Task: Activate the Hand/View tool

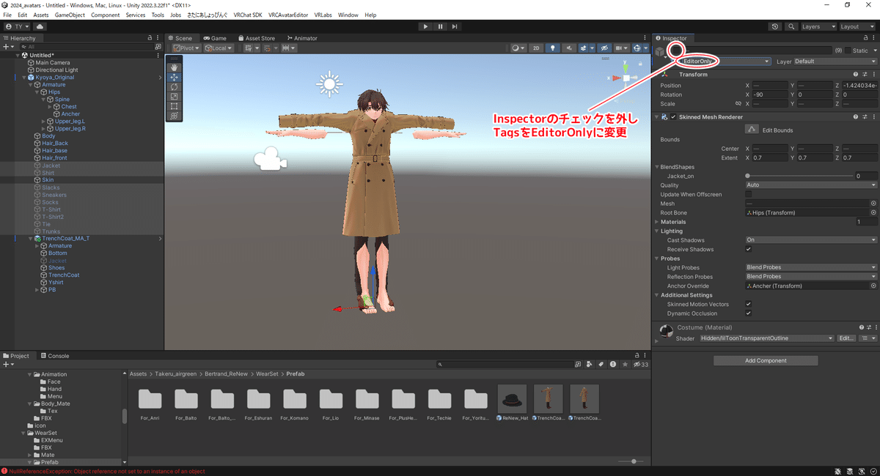Action: (x=174, y=67)
